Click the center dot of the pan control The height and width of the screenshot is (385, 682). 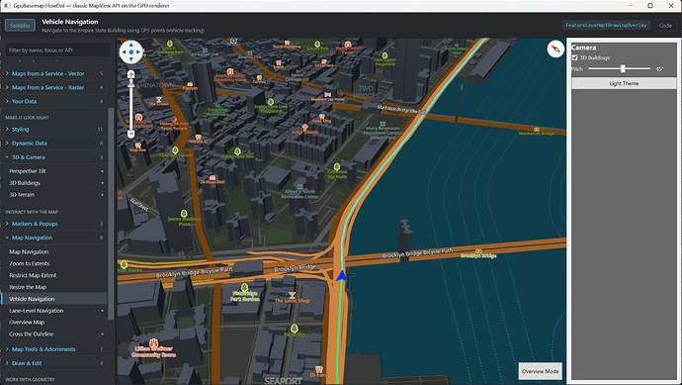[x=130, y=52]
